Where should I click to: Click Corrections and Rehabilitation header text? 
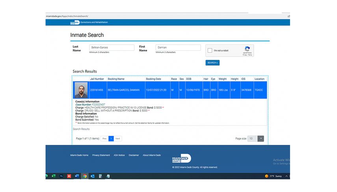(94, 22)
